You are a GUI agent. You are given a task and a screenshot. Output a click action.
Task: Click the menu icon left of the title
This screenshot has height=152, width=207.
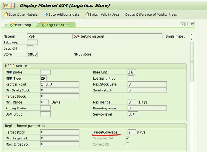pos(9,6)
